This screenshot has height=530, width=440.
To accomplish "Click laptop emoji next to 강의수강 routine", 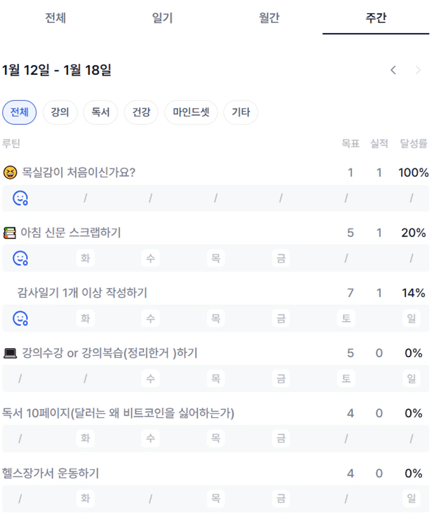I will click(10, 354).
